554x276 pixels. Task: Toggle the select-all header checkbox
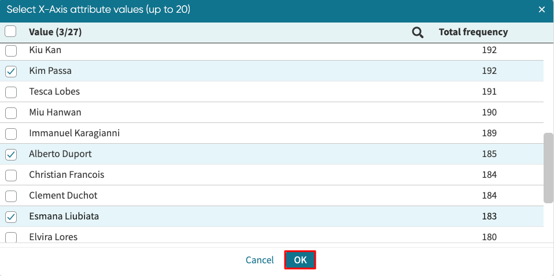click(10, 32)
